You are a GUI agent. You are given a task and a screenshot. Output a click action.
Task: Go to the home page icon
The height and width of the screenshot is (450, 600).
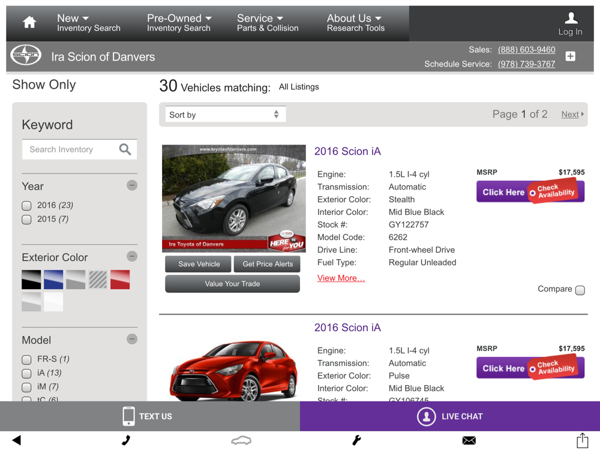tap(29, 23)
